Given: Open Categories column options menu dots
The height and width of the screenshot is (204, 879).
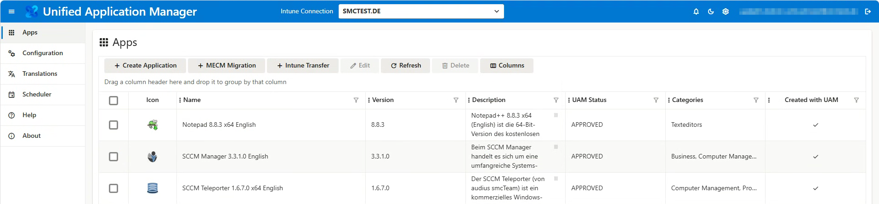Looking at the screenshot, I should (x=669, y=100).
